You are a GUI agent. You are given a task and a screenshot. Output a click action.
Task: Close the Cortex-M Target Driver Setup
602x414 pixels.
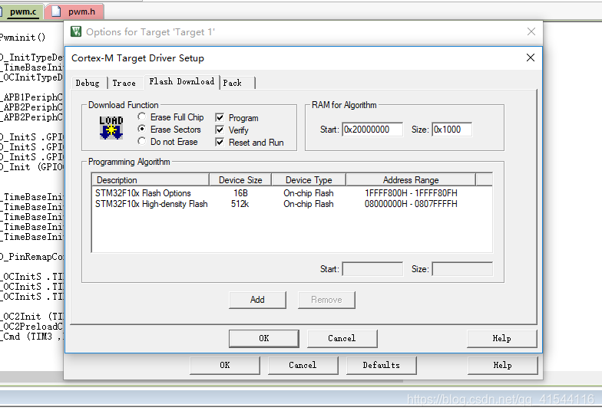(531, 58)
